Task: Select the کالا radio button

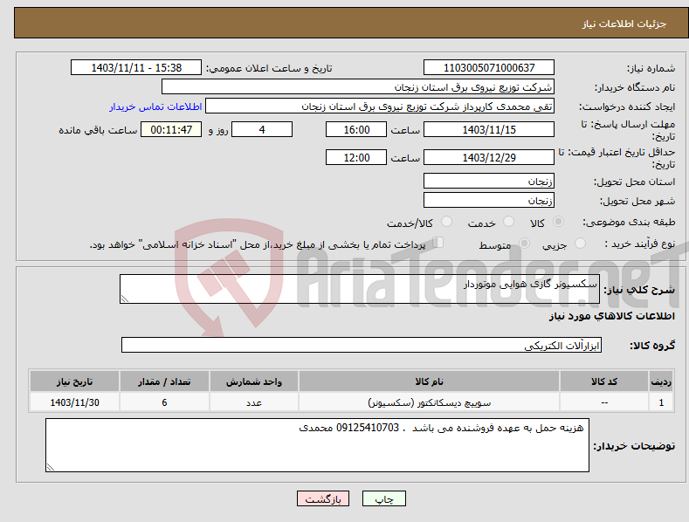Action: [558, 222]
